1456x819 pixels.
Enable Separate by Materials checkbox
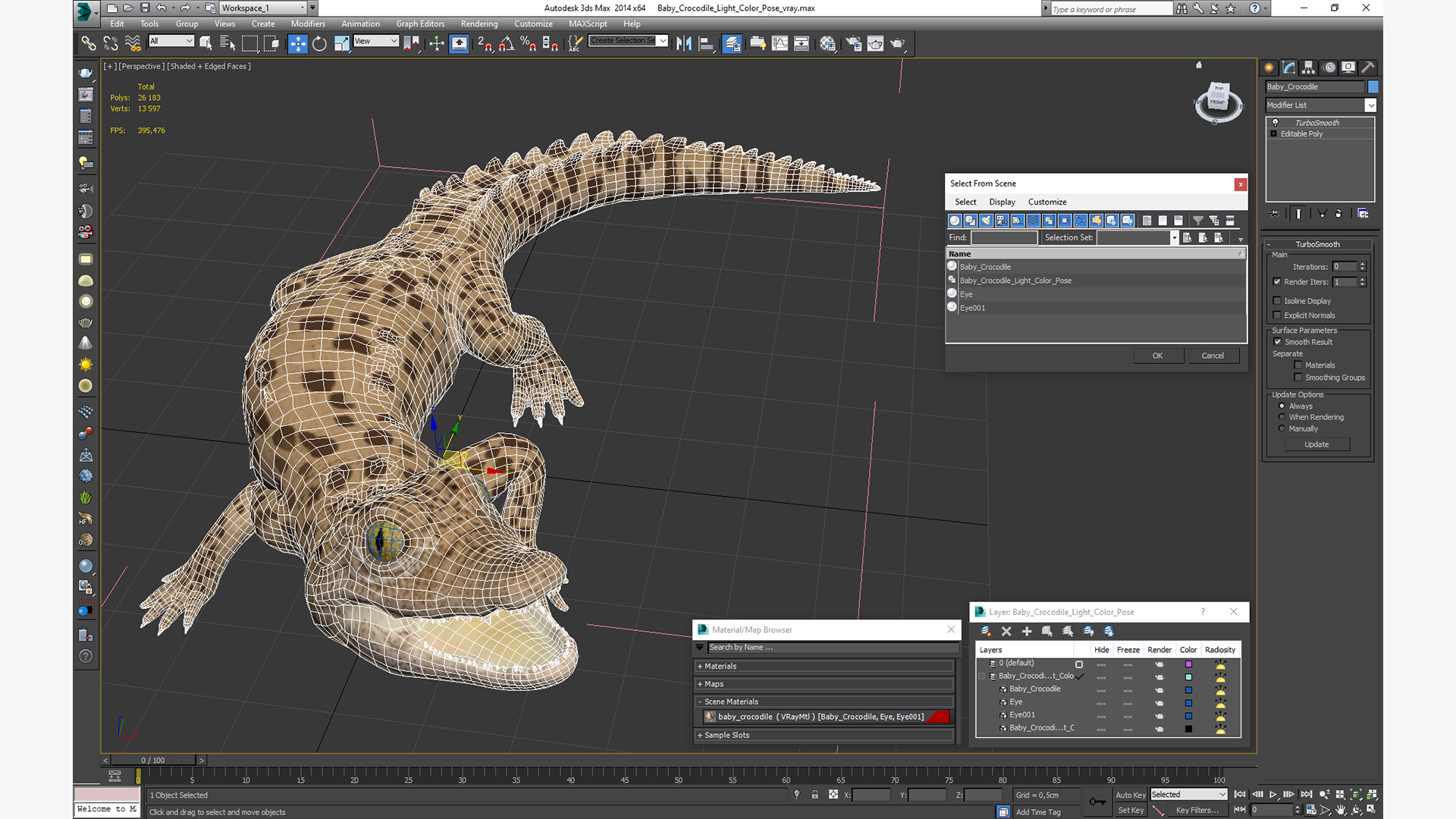tap(1298, 366)
